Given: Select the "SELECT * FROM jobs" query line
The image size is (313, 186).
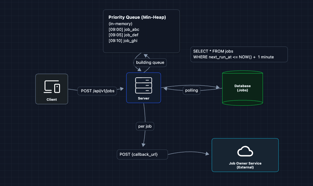Looking at the screenshot, I should click(x=213, y=51).
